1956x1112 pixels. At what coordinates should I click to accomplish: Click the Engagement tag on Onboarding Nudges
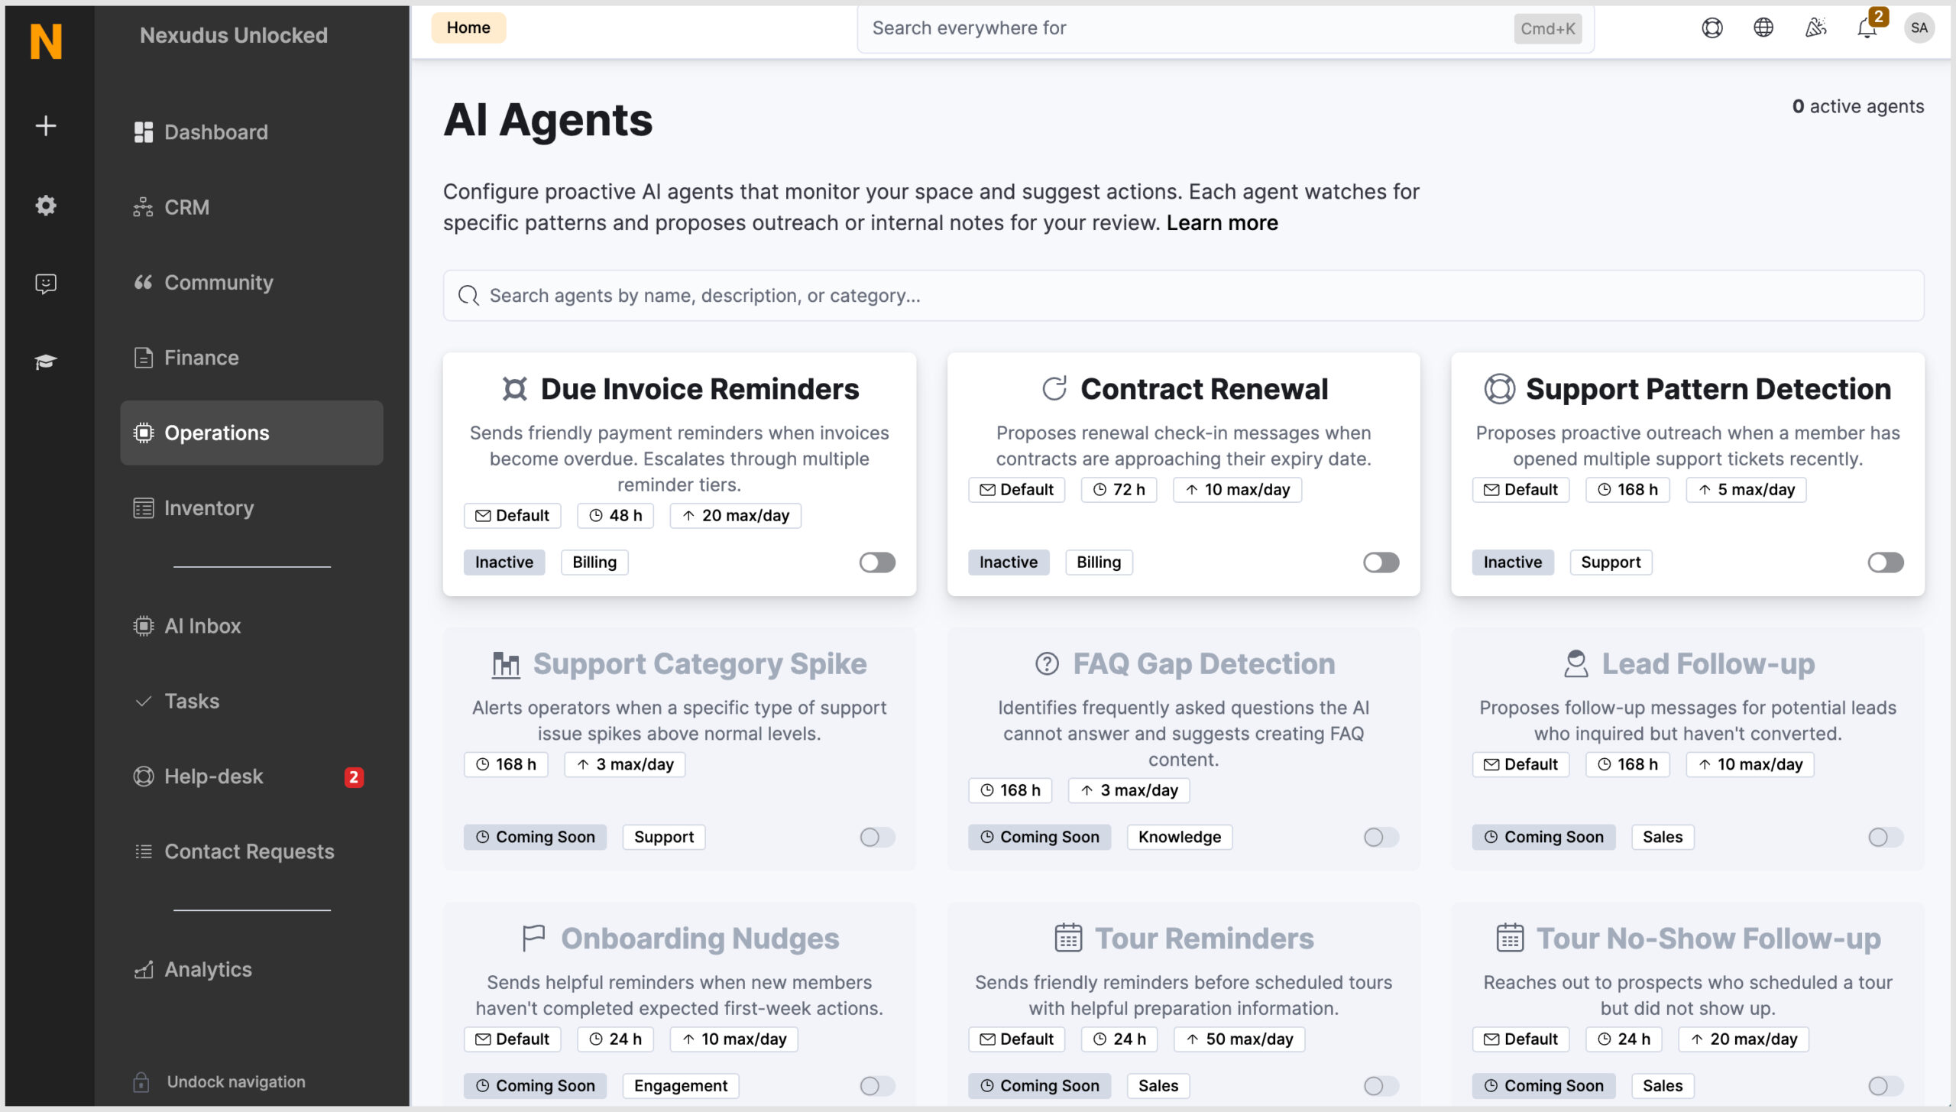coord(680,1086)
